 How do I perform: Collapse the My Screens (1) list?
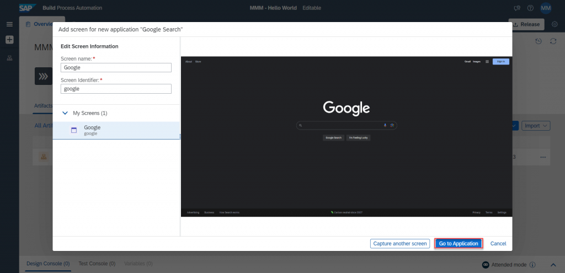pyautogui.click(x=65, y=113)
